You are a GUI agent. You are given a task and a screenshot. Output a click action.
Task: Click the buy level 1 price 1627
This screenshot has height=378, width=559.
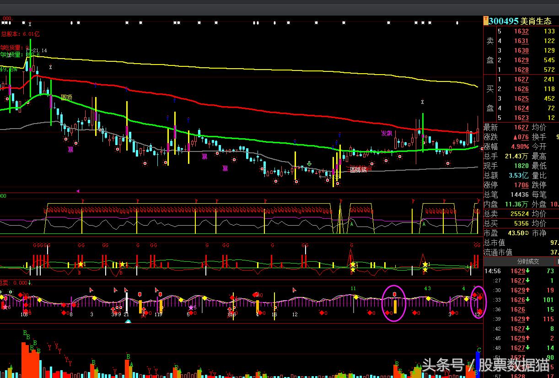[x=521, y=80]
